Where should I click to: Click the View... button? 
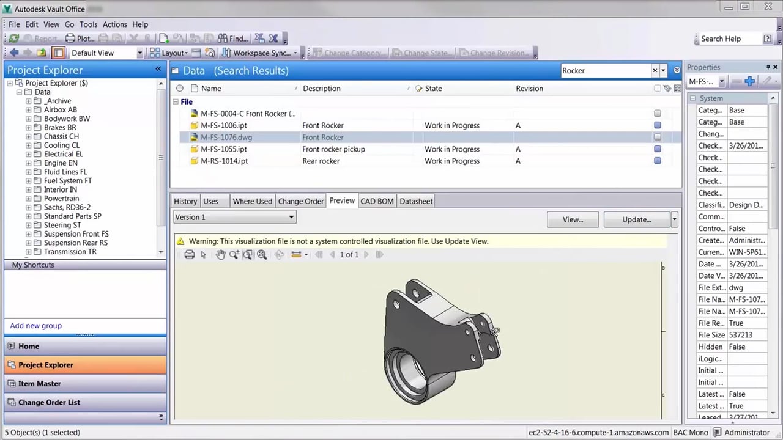[573, 219]
